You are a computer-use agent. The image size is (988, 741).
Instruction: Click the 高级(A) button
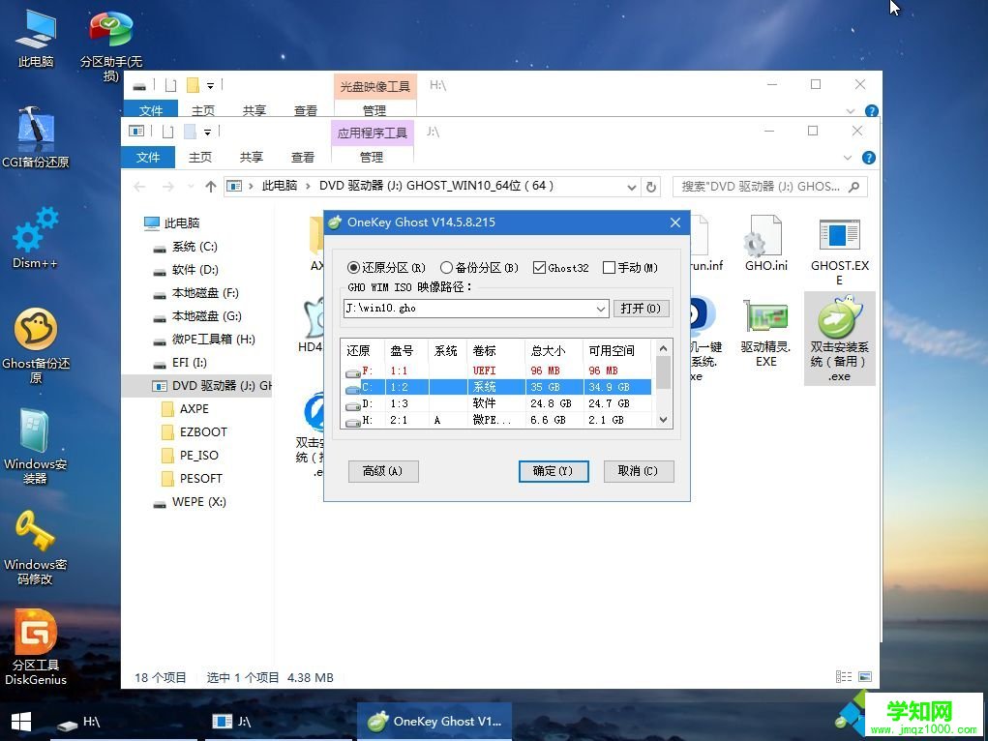coord(383,471)
